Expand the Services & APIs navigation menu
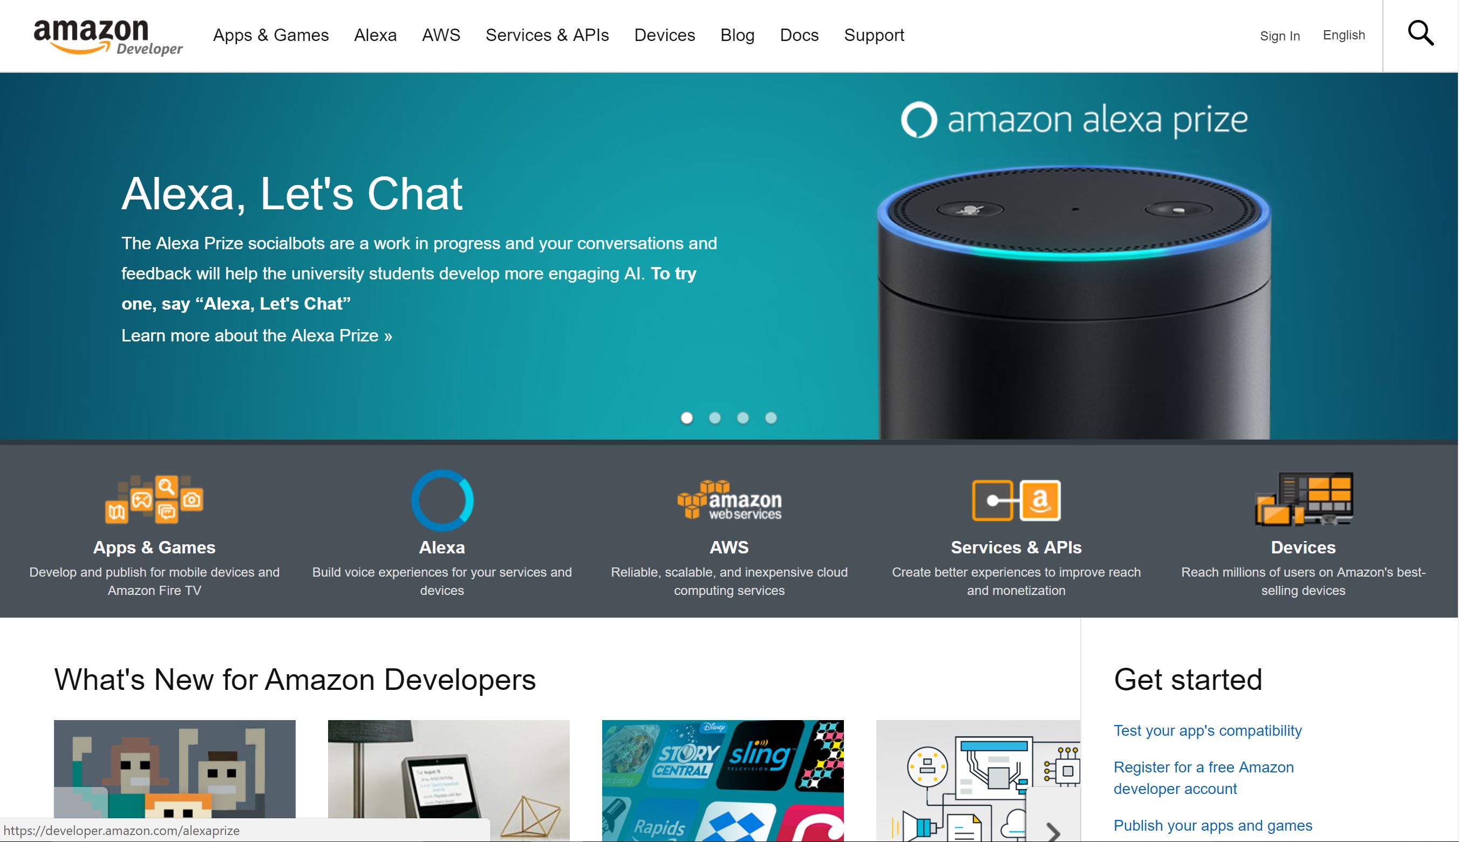The width and height of the screenshot is (1459, 842). (548, 35)
